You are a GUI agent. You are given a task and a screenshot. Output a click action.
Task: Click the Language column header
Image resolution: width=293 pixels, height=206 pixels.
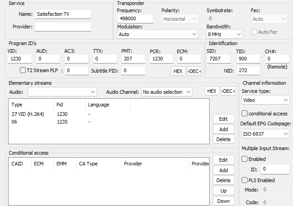[x=108, y=105]
